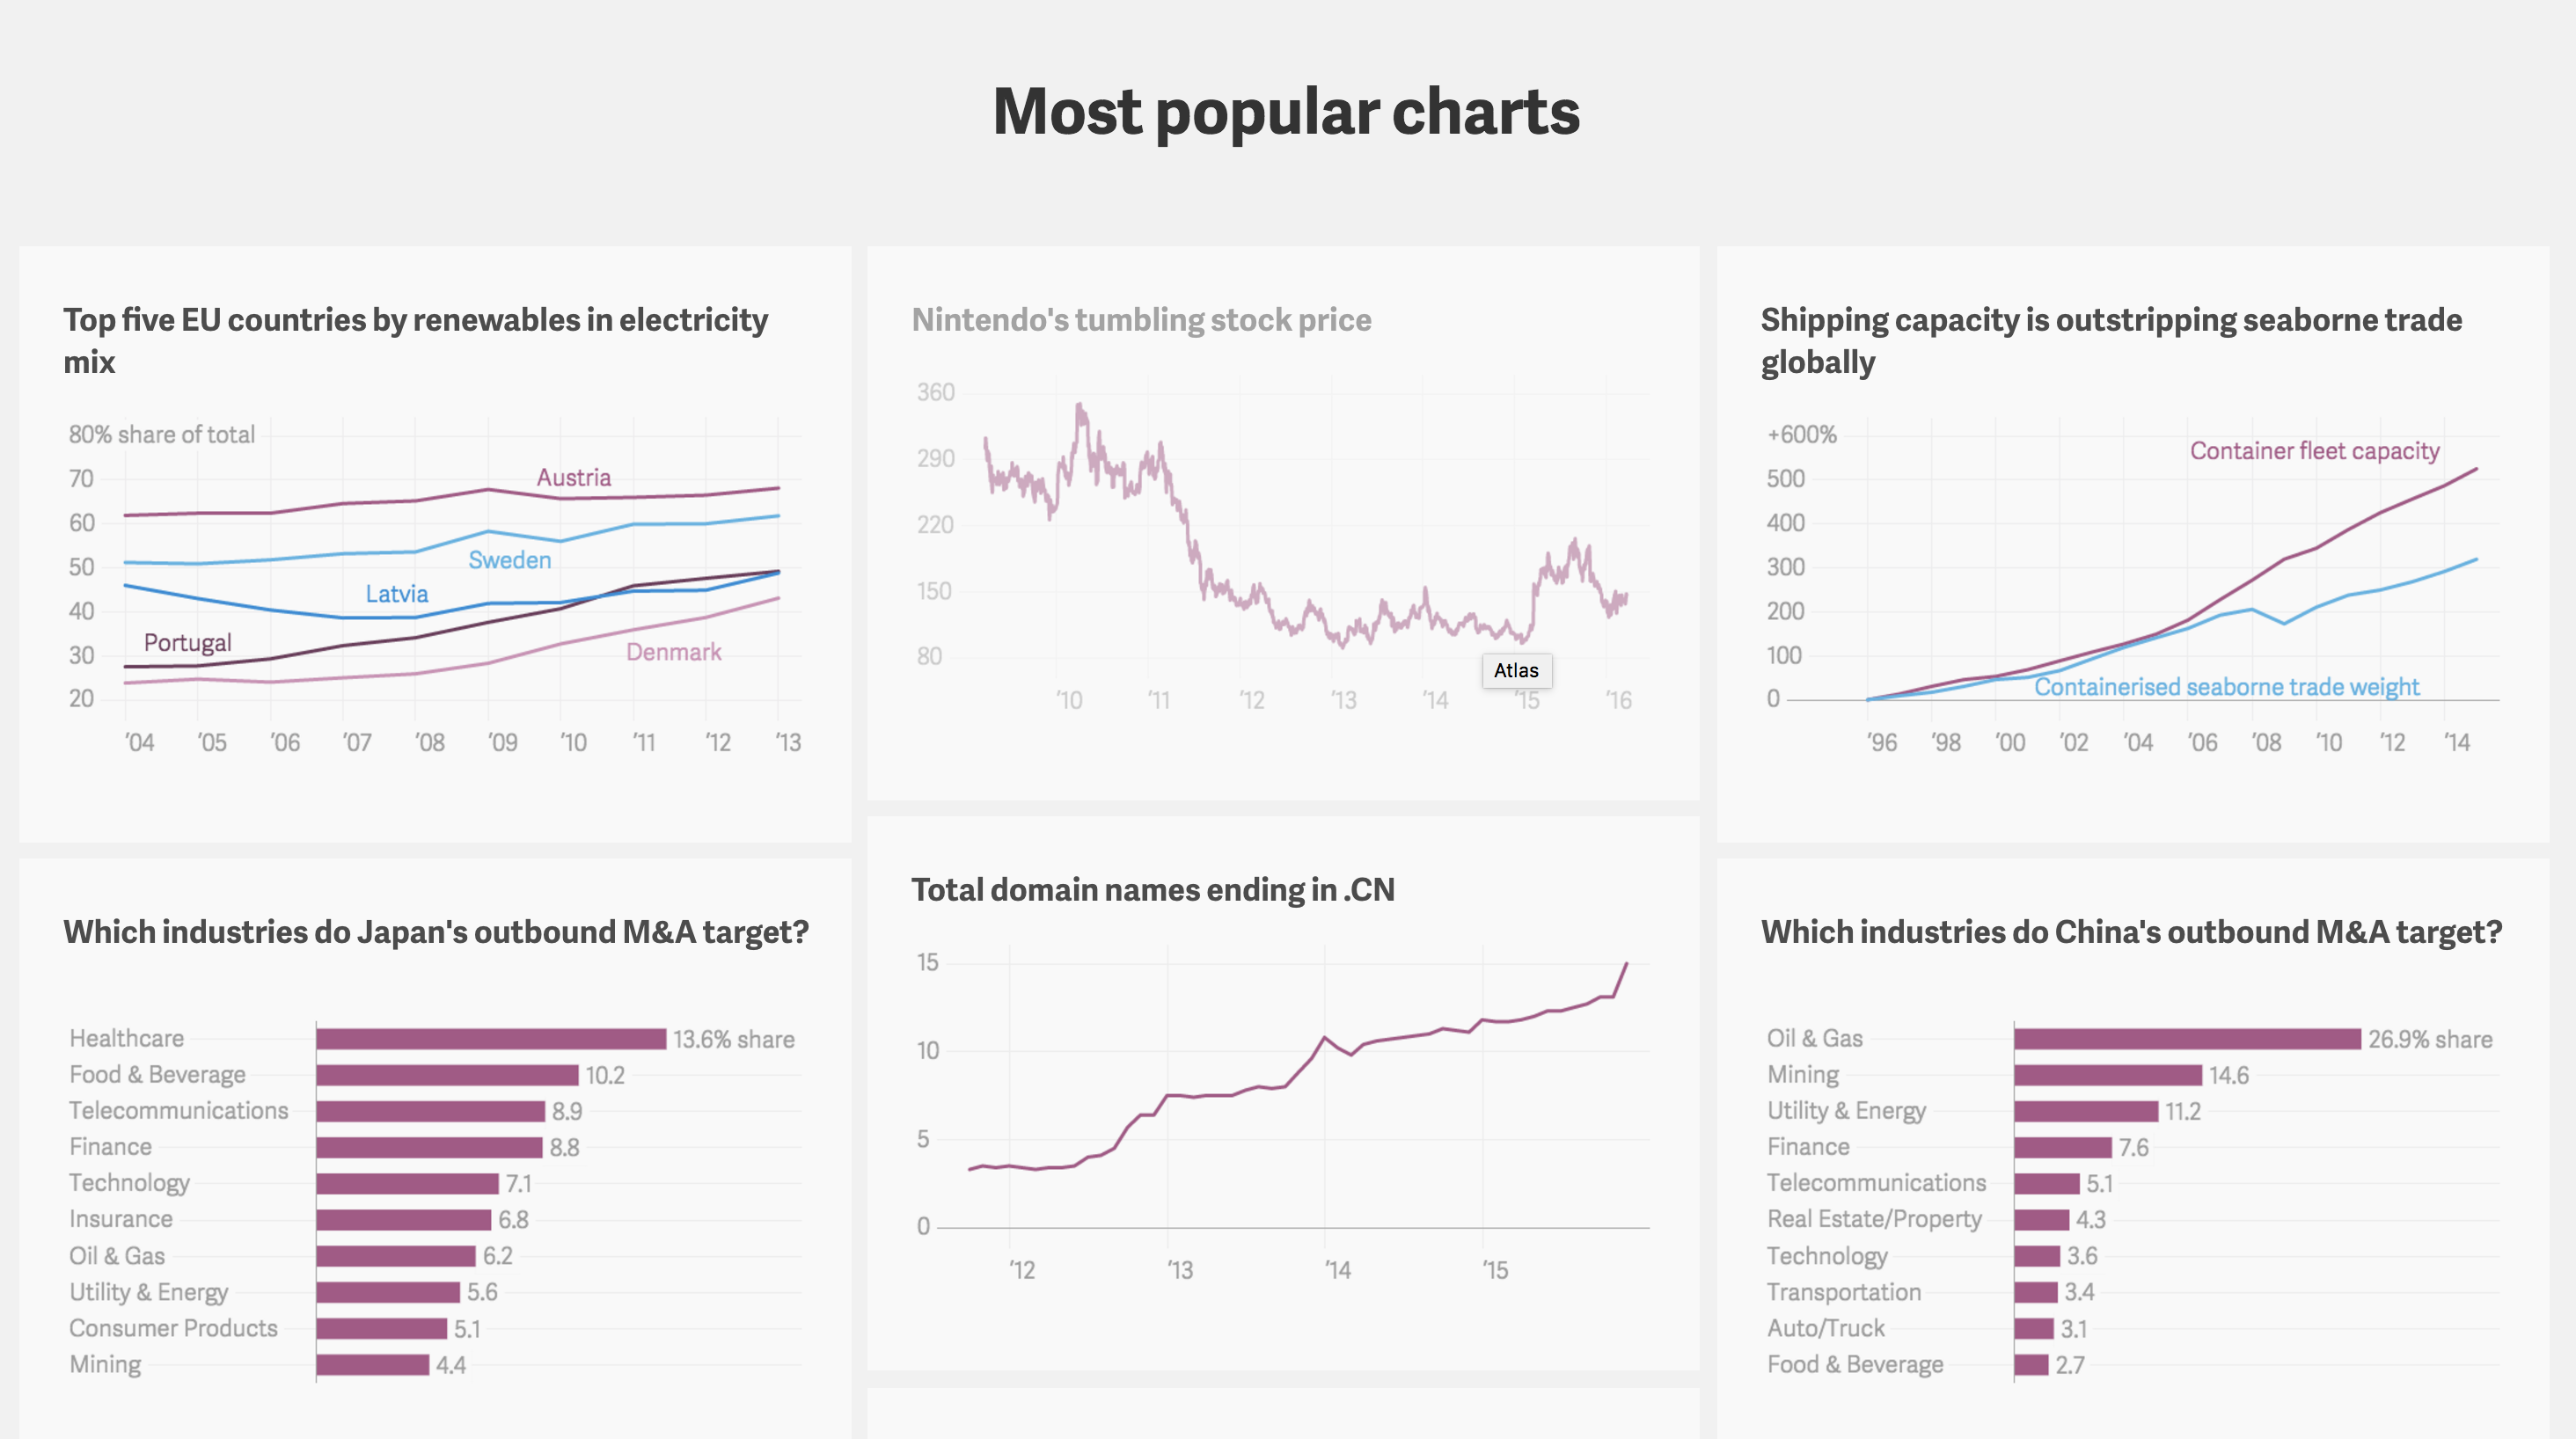Select the Sweden series label
The width and height of the screenshot is (2576, 1439).
coord(509,560)
